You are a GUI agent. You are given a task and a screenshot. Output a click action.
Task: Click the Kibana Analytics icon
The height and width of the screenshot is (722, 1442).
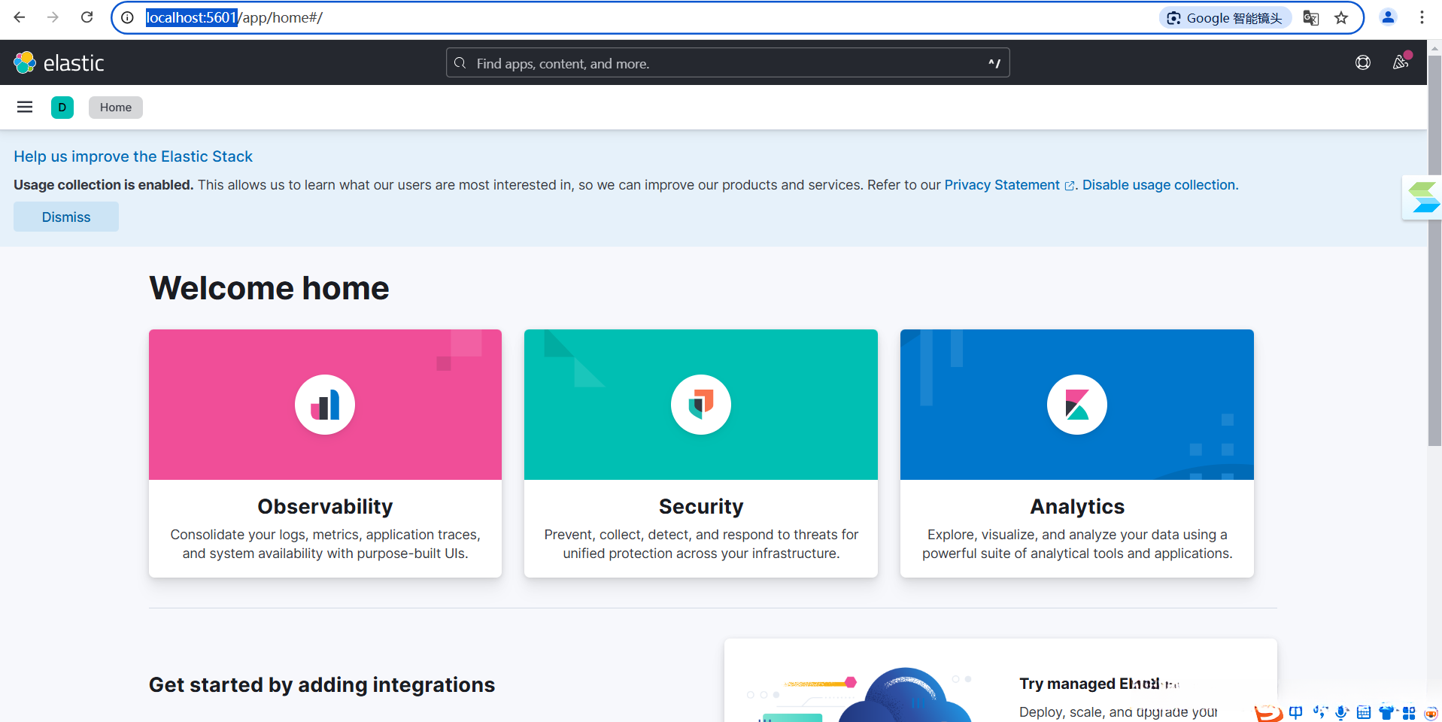coord(1077,405)
